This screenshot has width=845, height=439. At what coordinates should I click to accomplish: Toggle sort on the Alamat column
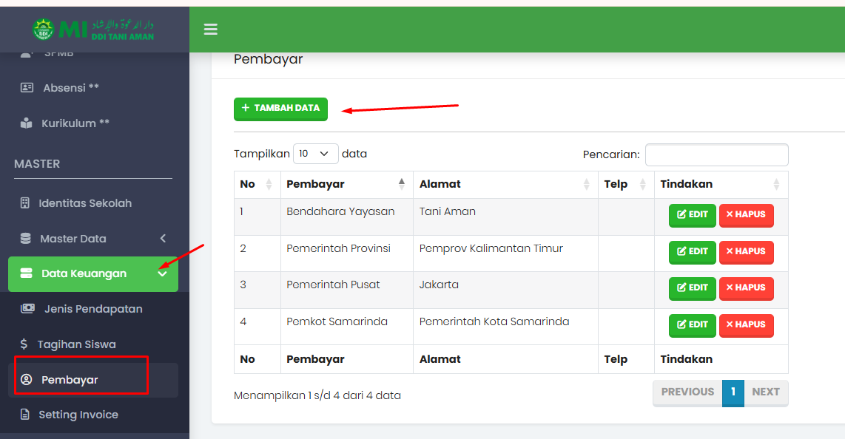[586, 184]
